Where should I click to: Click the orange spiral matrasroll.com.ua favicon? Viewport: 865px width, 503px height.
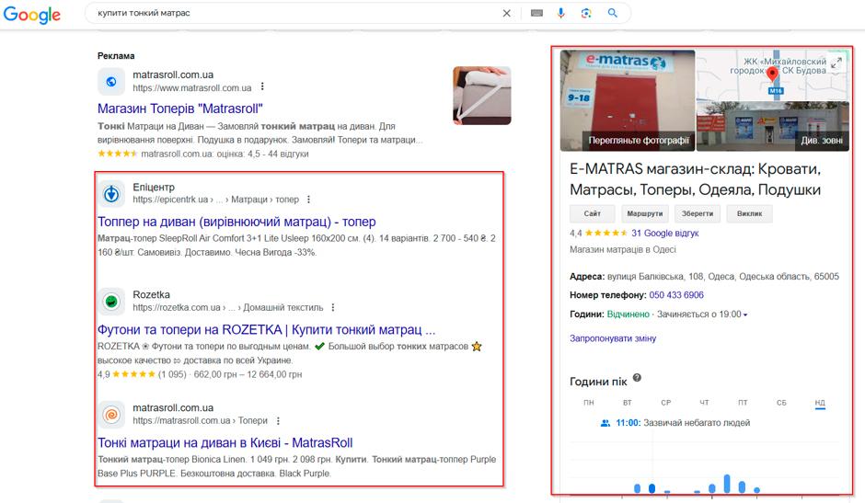(110, 414)
